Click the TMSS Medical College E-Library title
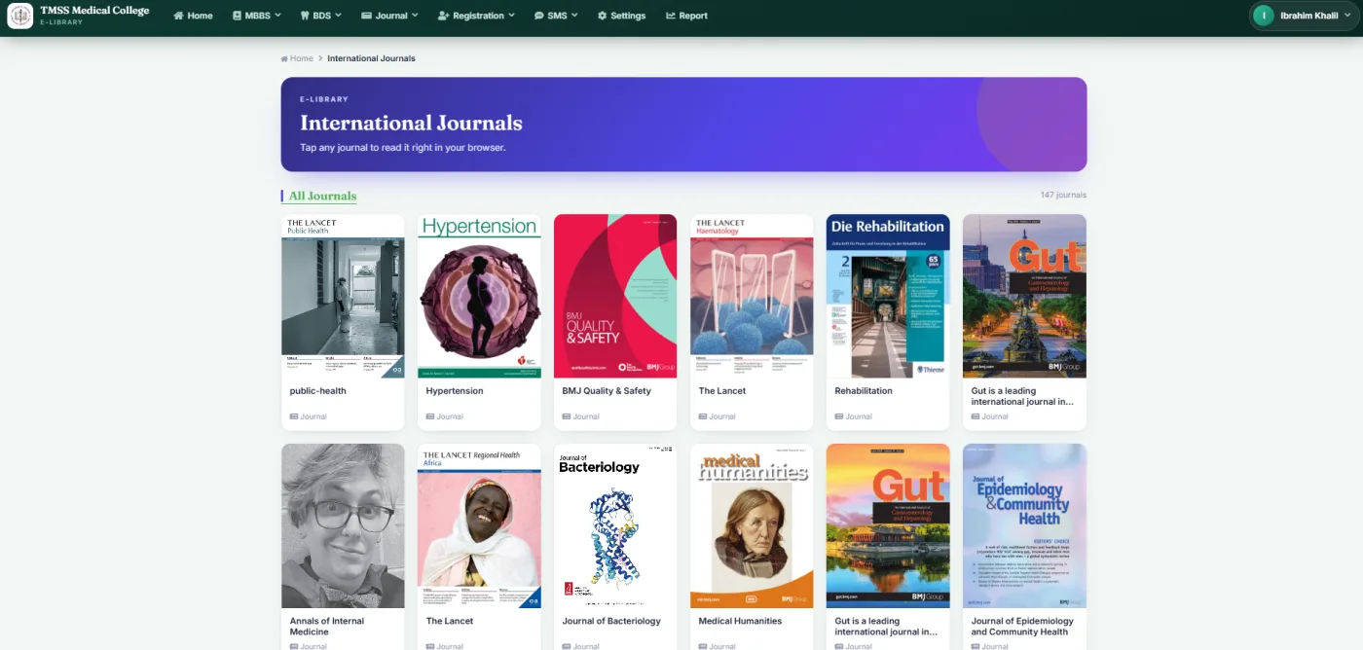Viewport: 1363px width, 650px height. click(94, 15)
